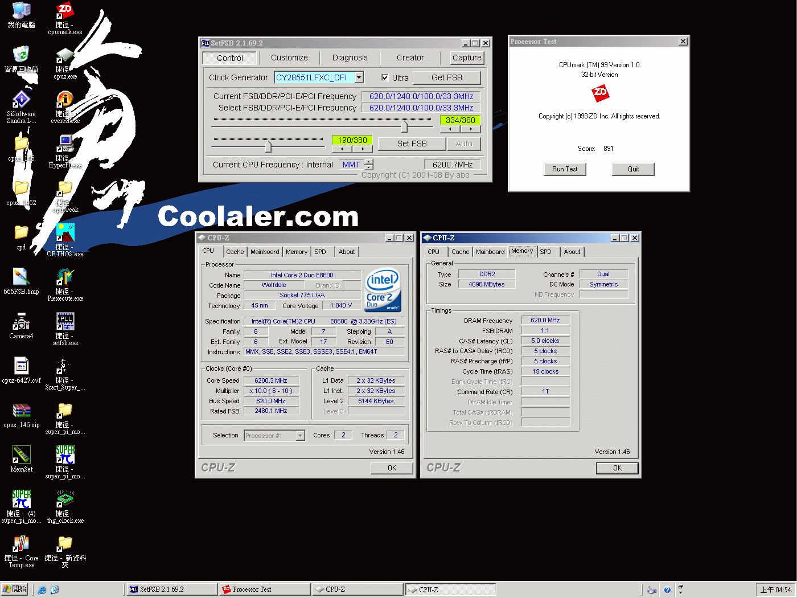
Task: Switch to the Customize tab in SetFSB
Action: click(x=289, y=58)
